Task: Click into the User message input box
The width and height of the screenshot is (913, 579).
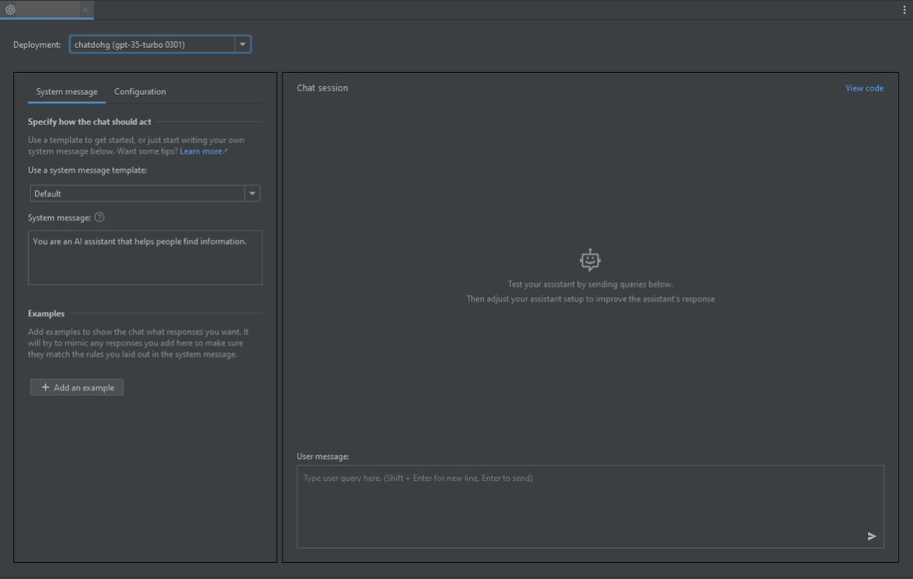Action: (590, 506)
